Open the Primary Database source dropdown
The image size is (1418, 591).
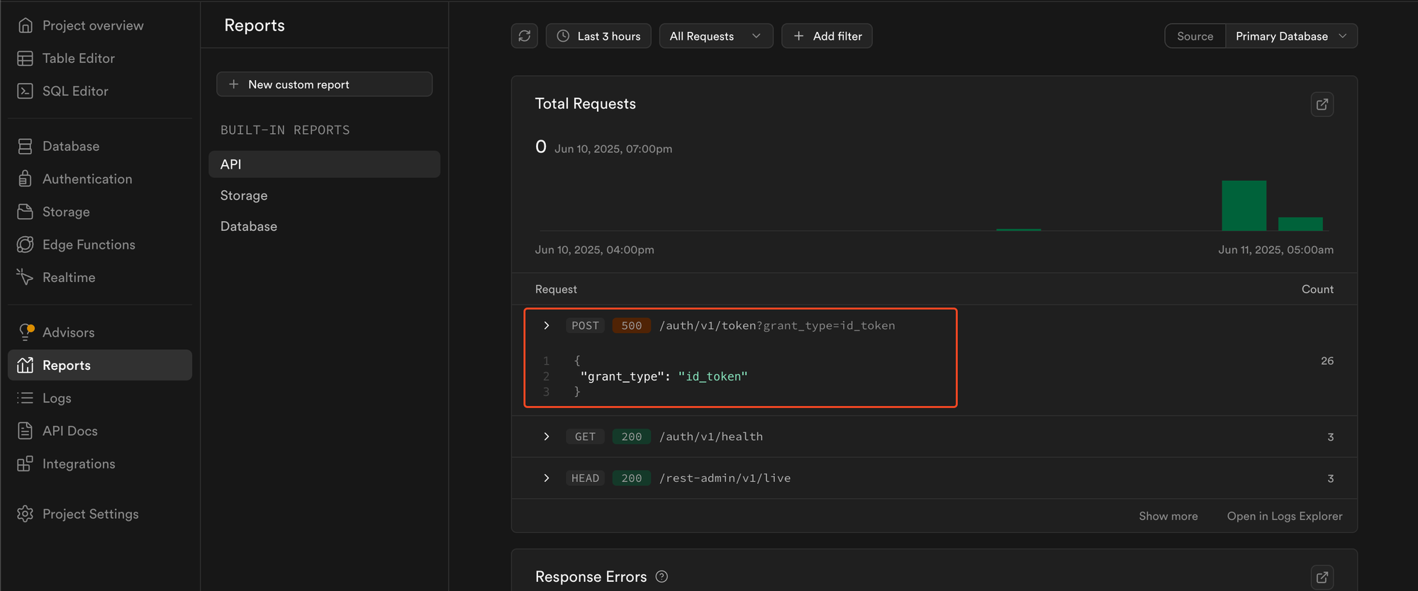(x=1290, y=36)
